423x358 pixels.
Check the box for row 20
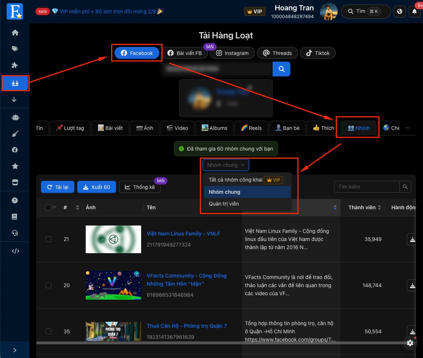[48, 285]
